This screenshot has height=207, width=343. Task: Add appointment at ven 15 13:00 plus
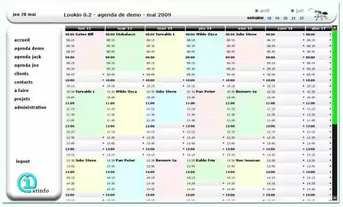pyautogui.click(x=264, y=149)
